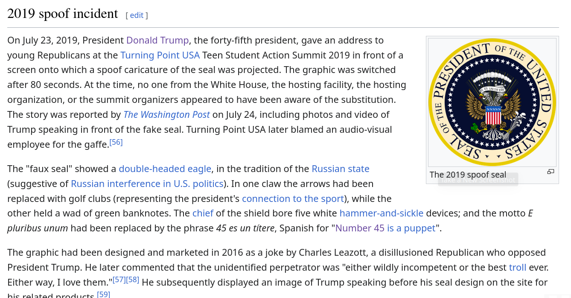Screen dimensions: 571x298
Task: Click the enlarge icon beside the seal caption
Action: [x=551, y=172]
